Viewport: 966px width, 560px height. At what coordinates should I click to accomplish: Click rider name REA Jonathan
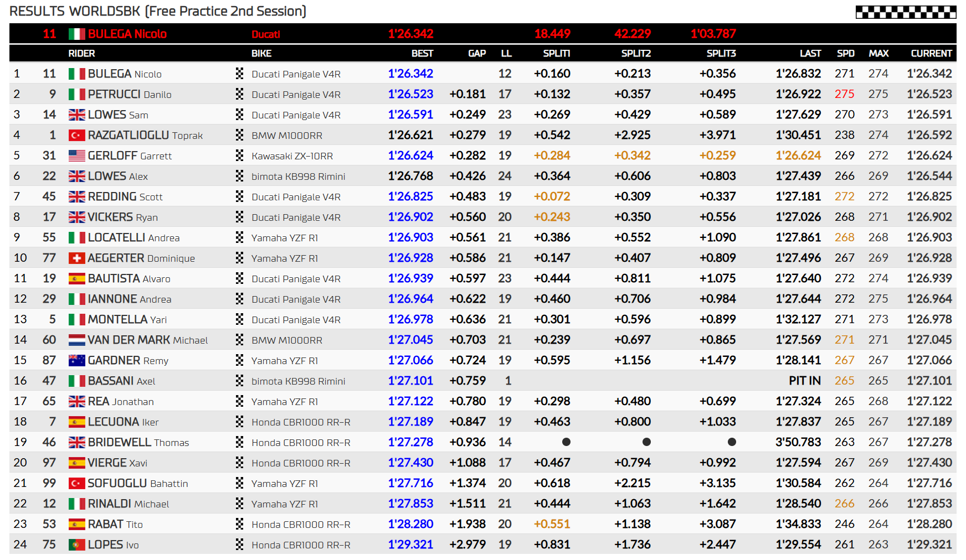click(x=121, y=402)
